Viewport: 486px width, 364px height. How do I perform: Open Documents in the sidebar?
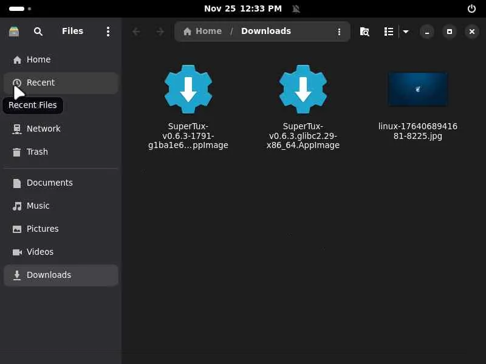[x=61, y=183]
